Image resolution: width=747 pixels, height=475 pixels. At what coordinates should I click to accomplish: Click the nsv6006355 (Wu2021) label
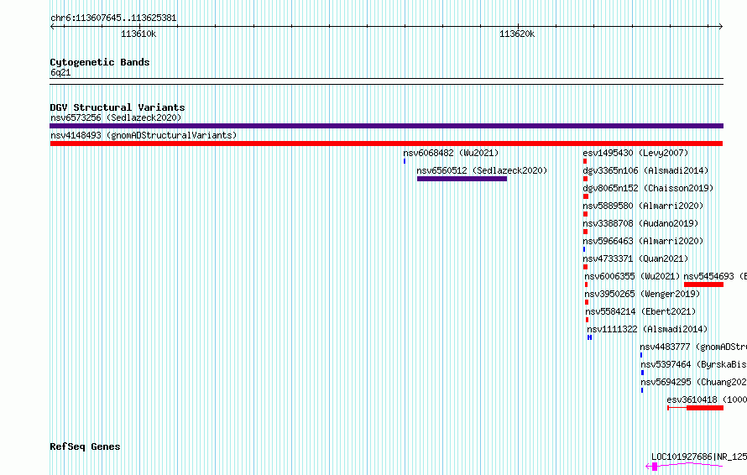[x=632, y=276]
